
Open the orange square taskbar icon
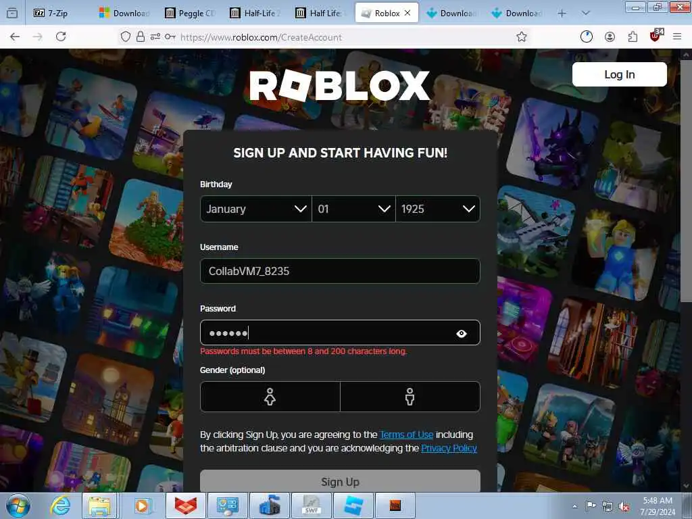coord(395,505)
